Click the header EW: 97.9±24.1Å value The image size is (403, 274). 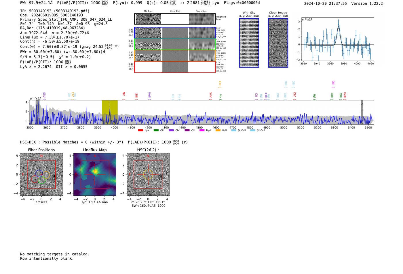pos(37,3)
